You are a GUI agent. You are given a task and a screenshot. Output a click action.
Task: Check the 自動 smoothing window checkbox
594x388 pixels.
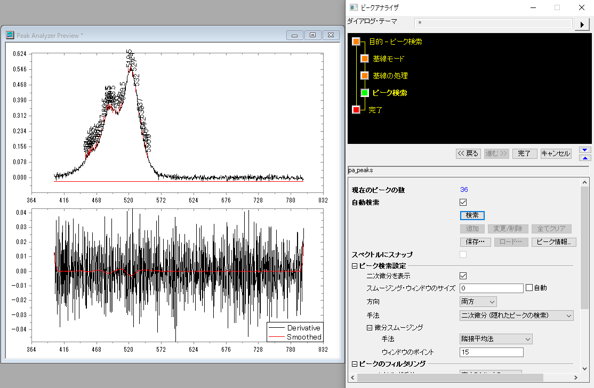pos(529,288)
